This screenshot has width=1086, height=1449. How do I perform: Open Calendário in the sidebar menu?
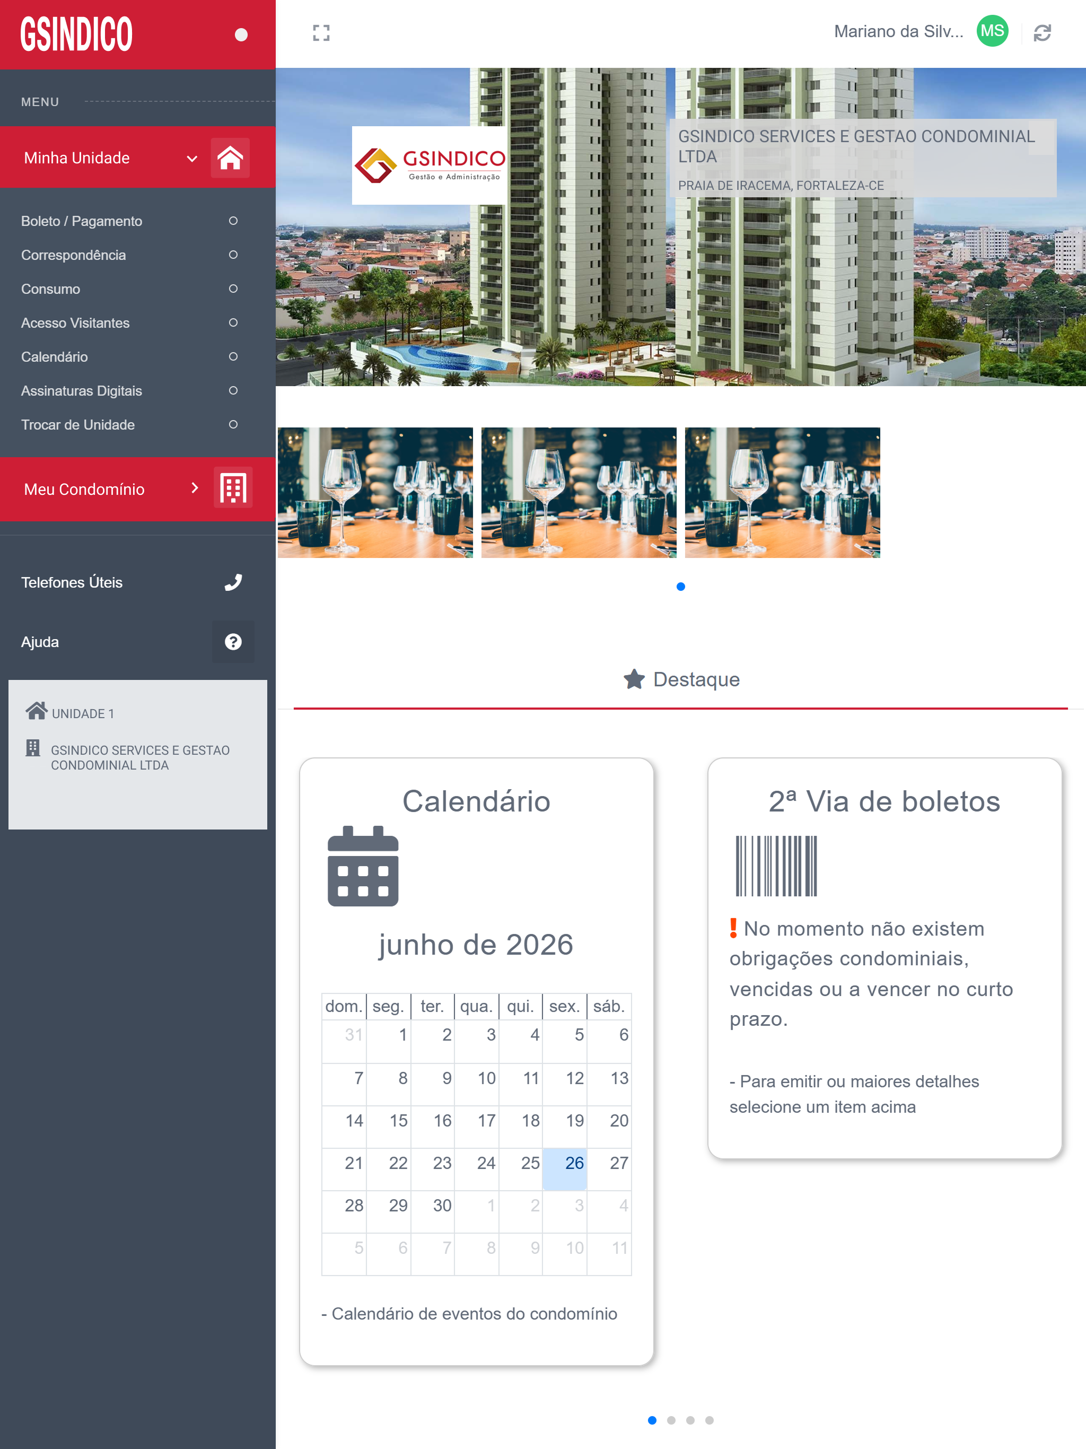pos(55,357)
